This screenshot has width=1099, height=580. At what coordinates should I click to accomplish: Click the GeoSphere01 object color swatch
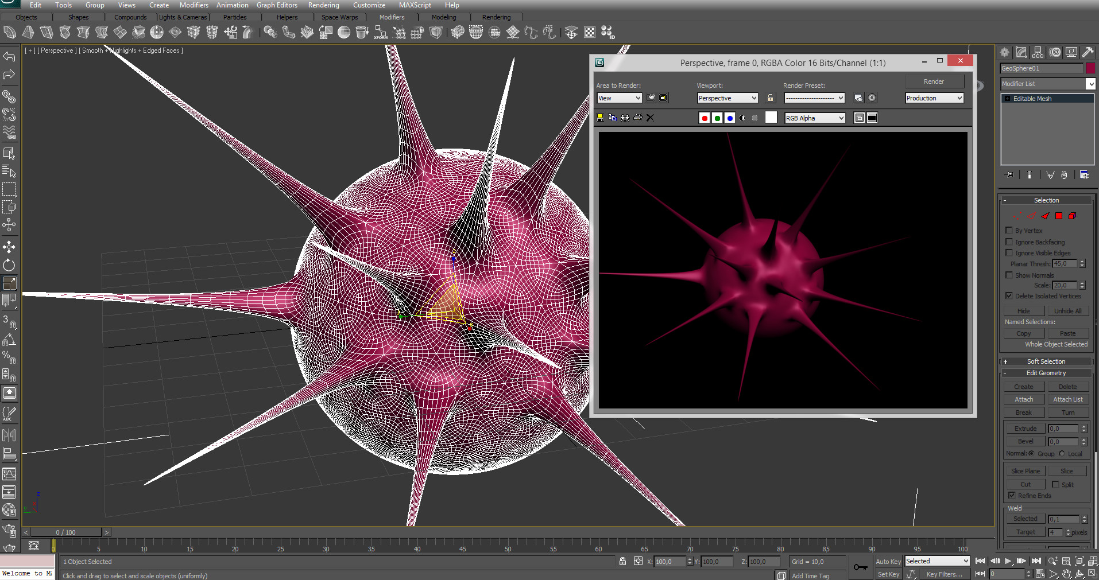(x=1090, y=68)
